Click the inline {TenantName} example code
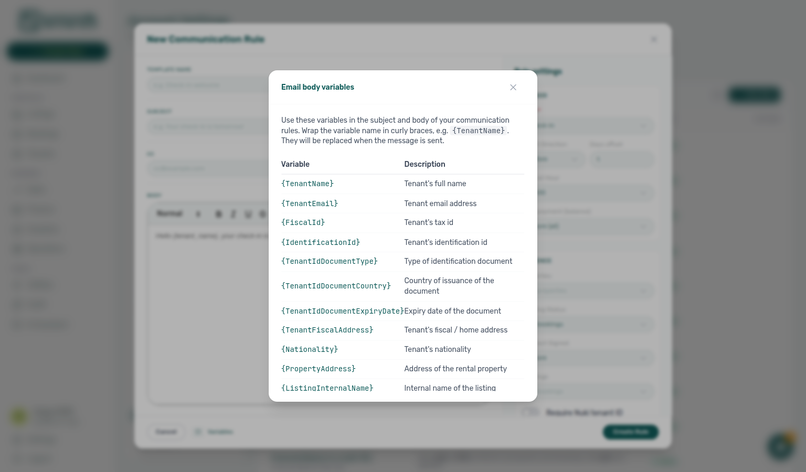 [479, 131]
